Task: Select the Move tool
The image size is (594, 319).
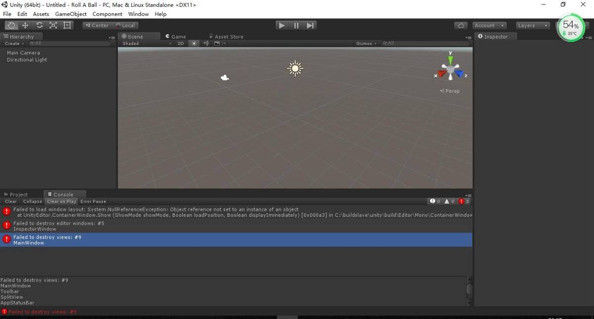Action: (x=25, y=25)
